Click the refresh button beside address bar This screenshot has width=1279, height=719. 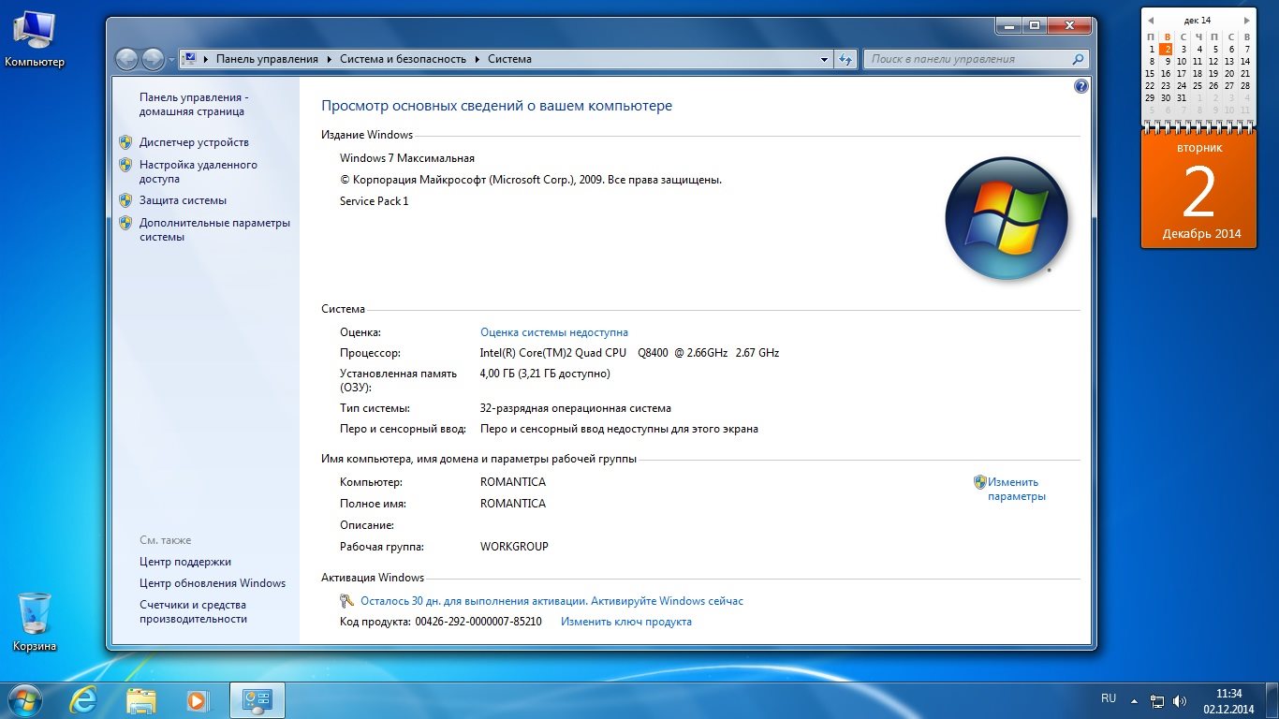845,59
